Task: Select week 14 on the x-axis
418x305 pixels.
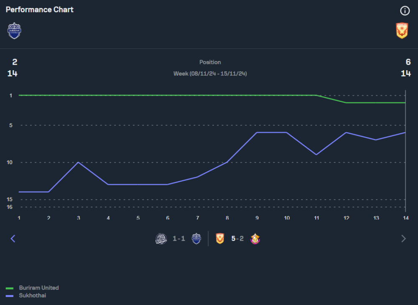Action: (x=405, y=218)
